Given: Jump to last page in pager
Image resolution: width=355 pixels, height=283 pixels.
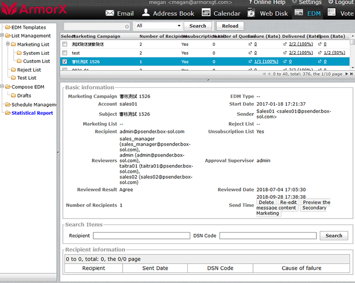Looking at the screenshot, I should tap(352, 74).
